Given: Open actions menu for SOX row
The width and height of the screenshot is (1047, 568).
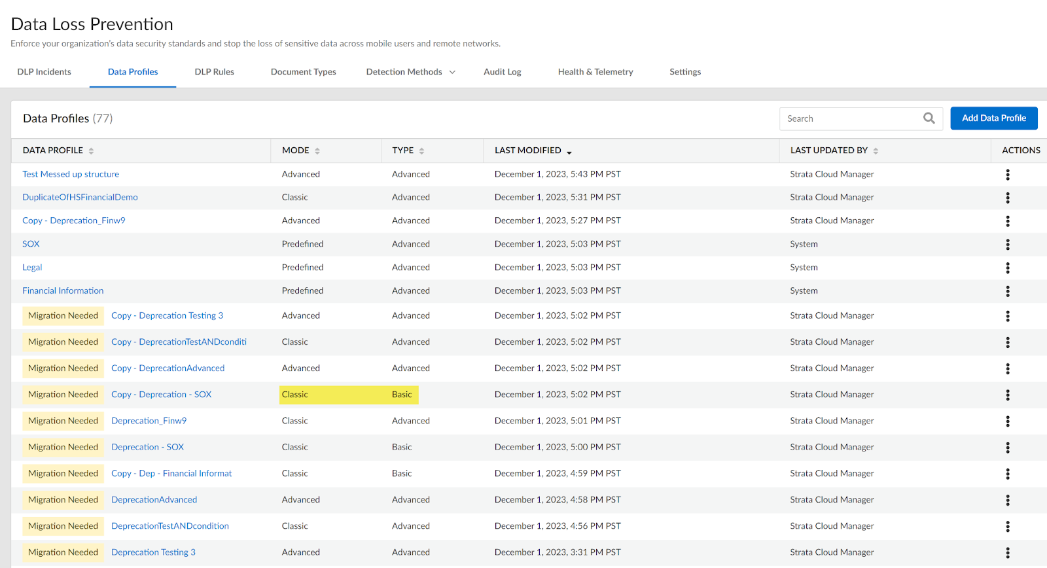Looking at the screenshot, I should click(x=1008, y=245).
